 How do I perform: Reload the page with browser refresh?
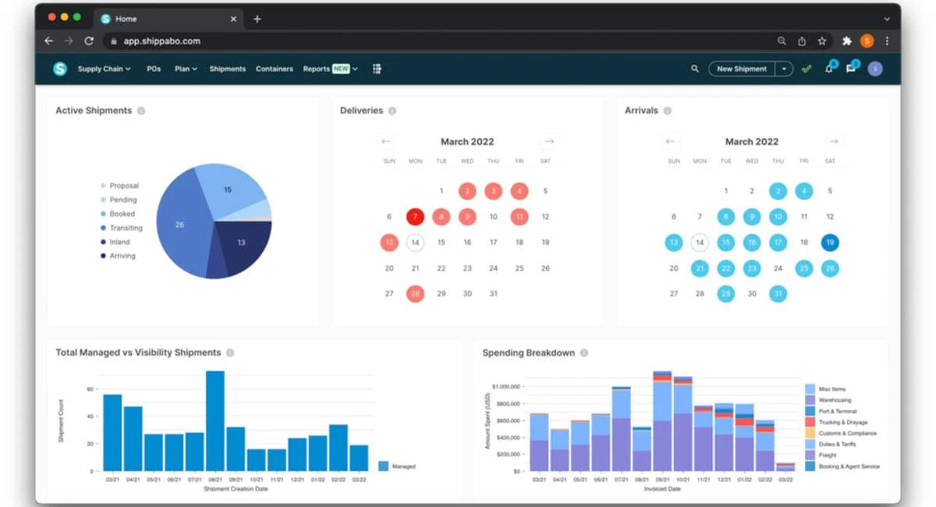pos(89,41)
